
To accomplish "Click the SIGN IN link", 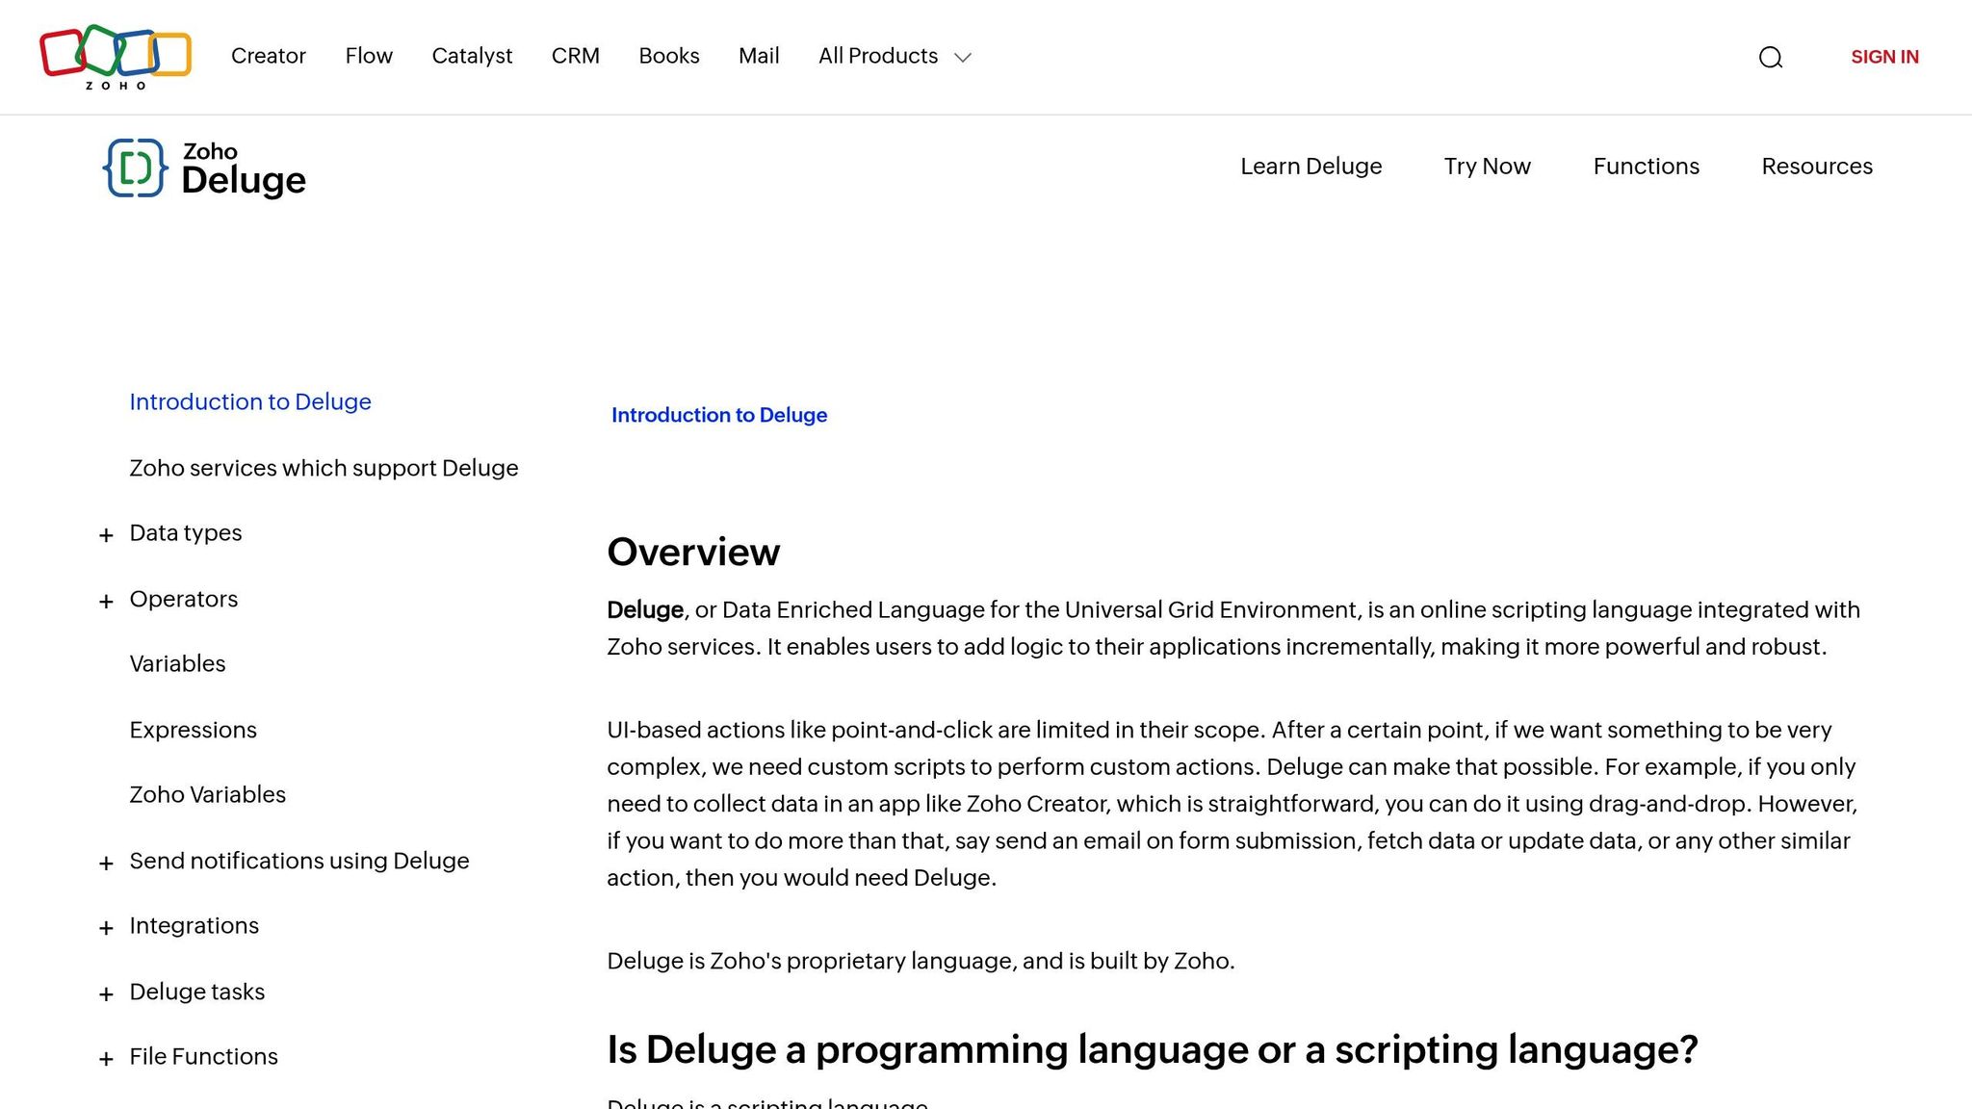I will (x=1883, y=57).
